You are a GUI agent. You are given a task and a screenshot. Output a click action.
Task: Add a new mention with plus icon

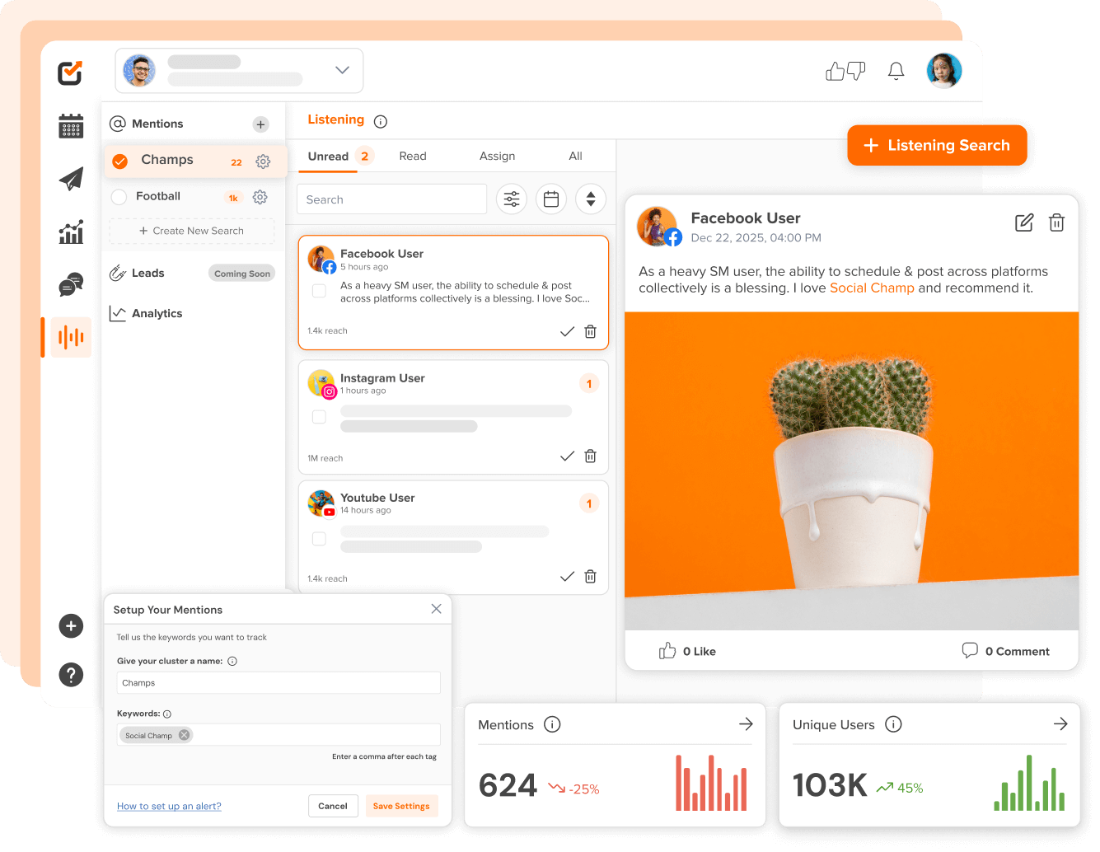260,124
